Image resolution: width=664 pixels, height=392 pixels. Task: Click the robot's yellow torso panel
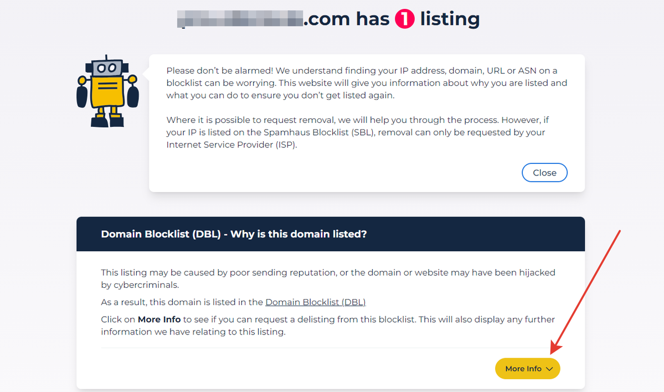coord(107,91)
